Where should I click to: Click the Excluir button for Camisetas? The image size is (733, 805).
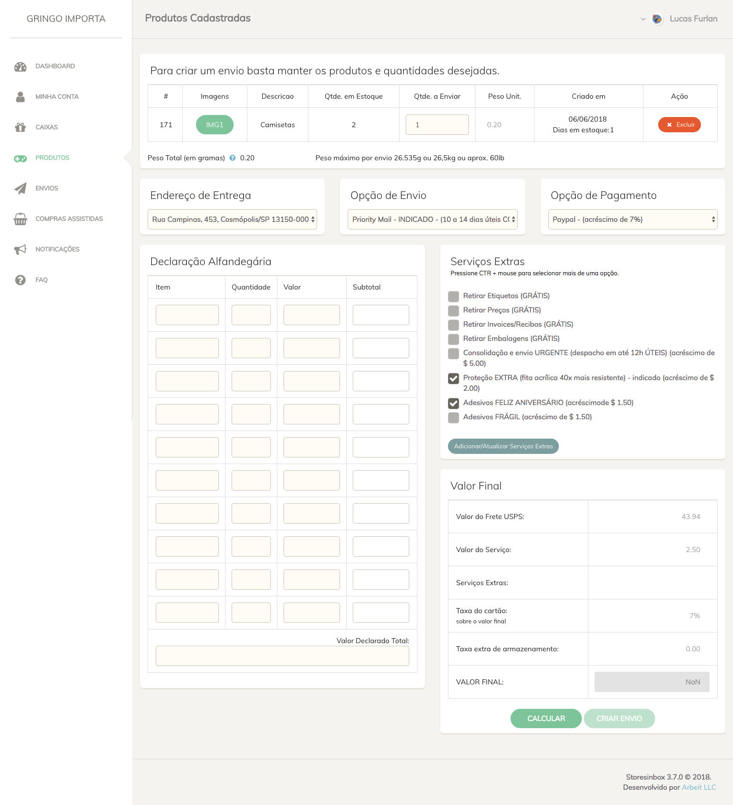680,125
